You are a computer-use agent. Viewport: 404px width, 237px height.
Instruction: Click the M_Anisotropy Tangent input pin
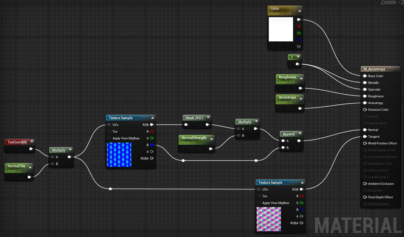(x=365, y=136)
